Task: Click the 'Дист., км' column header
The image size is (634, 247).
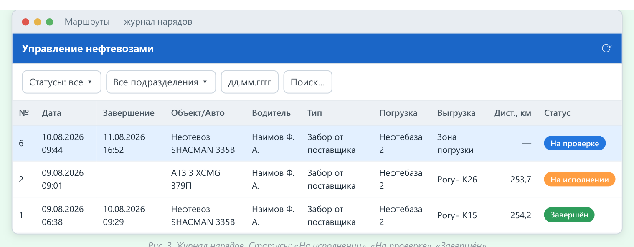Action: pos(512,113)
